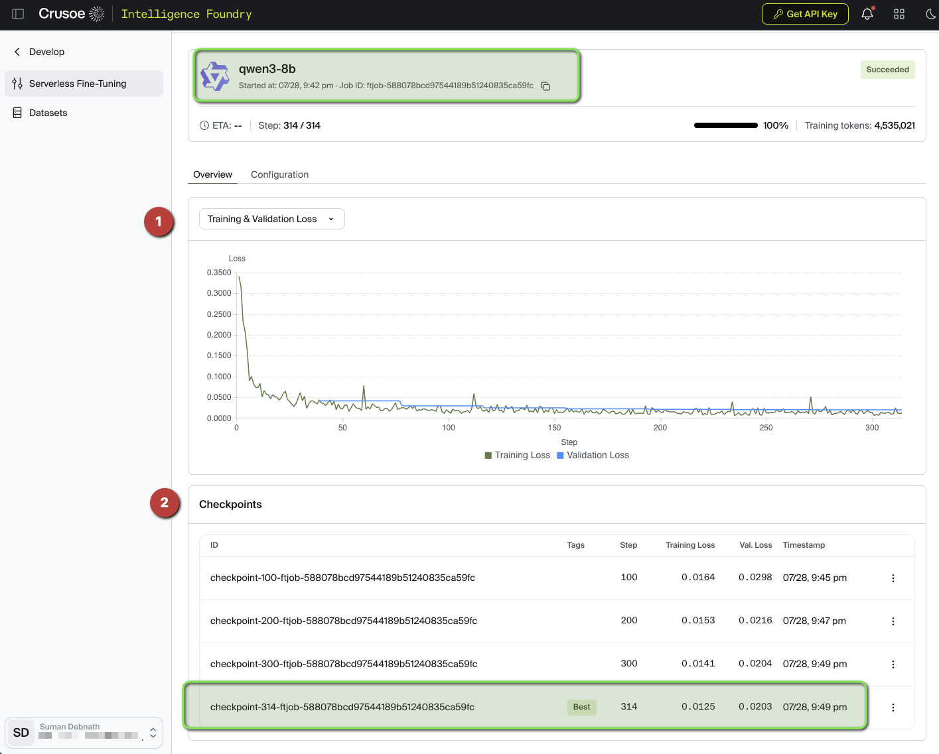Open the notifications bell
The image size is (939, 754).
(867, 14)
